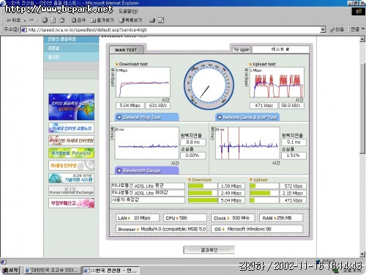
Task: Open 차세대 인터넷 교환노드 banner link
Action: click(x=71, y=128)
